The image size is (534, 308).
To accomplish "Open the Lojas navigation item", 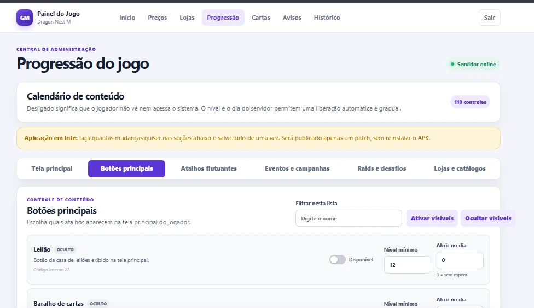I will [187, 18].
